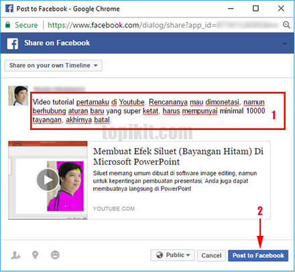Click the Post to Facebook button
Screen dimensions: 295x272
coord(258,255)
